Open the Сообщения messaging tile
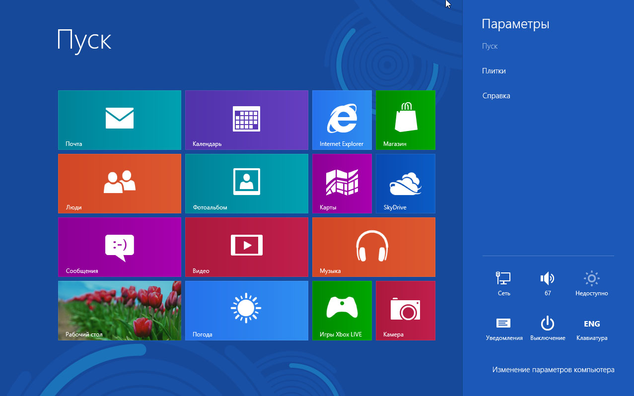The height and width of the screenshot is (396, 634). point(120,247)
